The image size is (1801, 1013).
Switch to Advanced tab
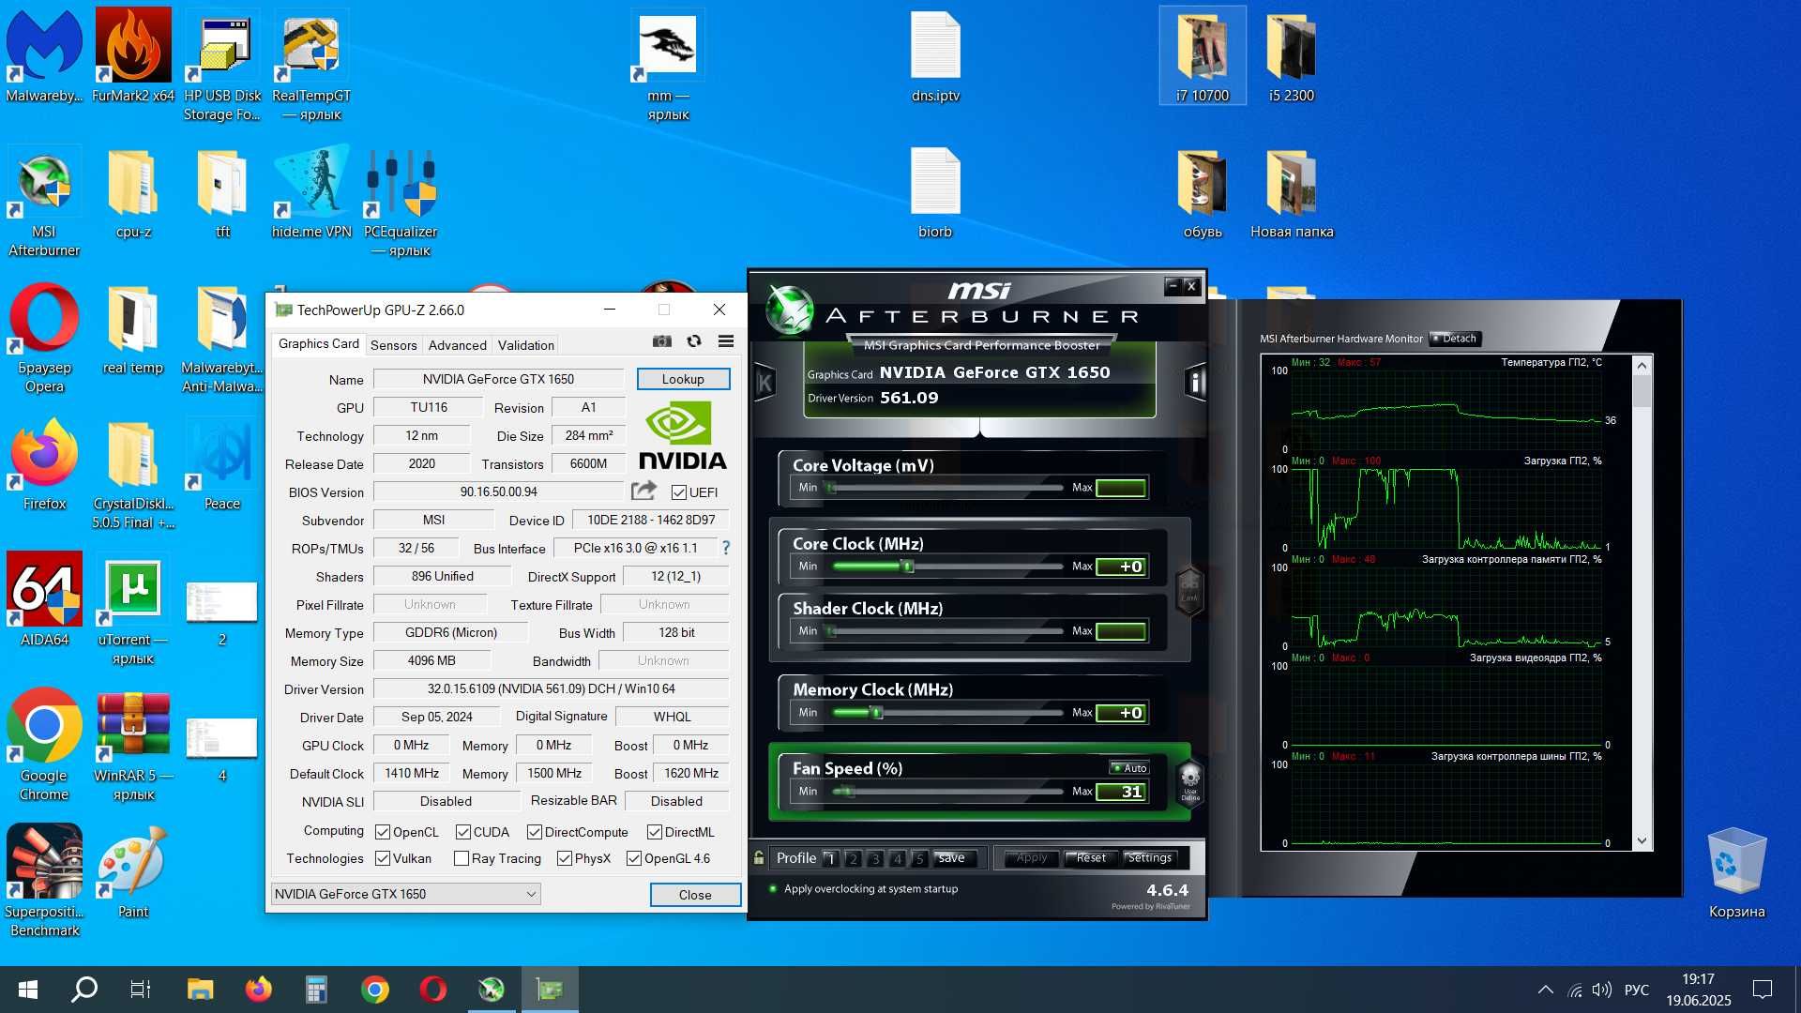(x=457, y=345)
